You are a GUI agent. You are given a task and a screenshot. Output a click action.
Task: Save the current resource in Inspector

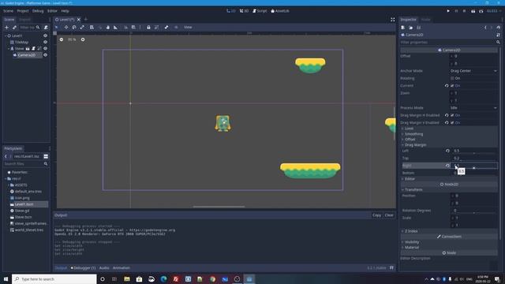[x=419, y=28]
